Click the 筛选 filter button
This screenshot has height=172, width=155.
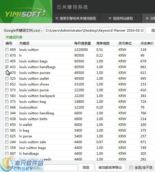(x=86, y=168)
